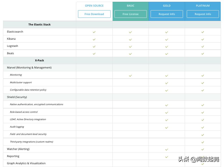
Task: Click the Kibana checkmark in Open Source column
Action: [94, 39]
